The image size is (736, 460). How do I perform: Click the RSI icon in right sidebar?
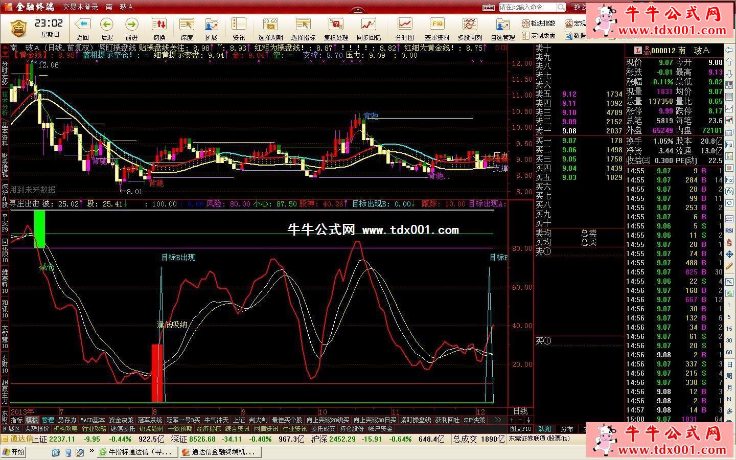coord(729,231)
